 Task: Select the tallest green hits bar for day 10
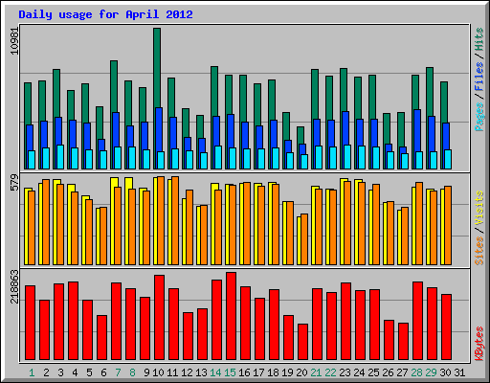point(157,68)
